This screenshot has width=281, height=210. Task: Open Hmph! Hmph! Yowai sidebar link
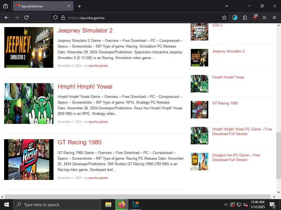click(228, 77)
